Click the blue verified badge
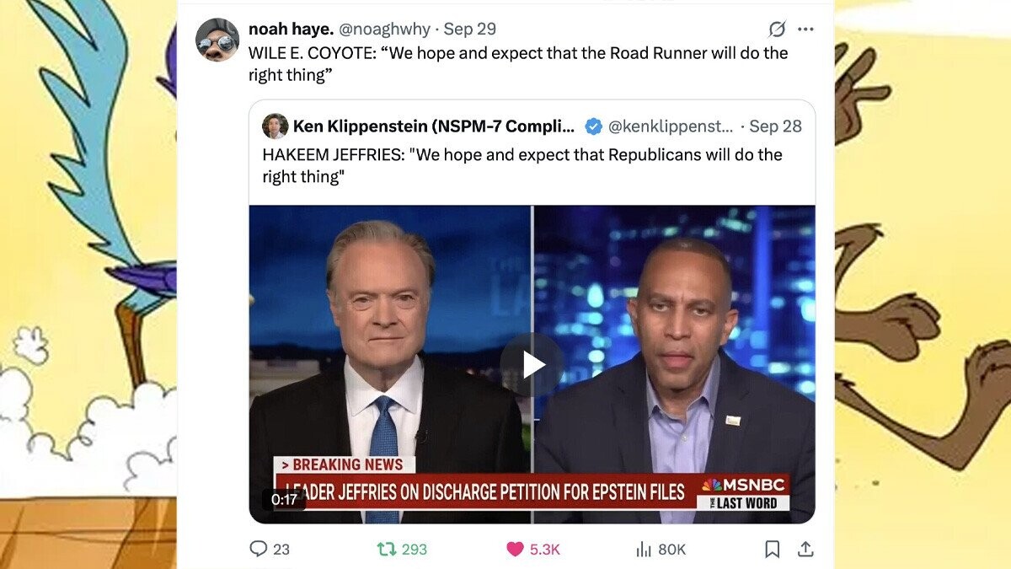 pos(593,126)
